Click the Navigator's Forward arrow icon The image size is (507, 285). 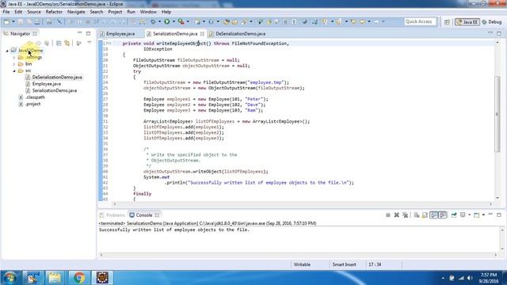point(38,43)
